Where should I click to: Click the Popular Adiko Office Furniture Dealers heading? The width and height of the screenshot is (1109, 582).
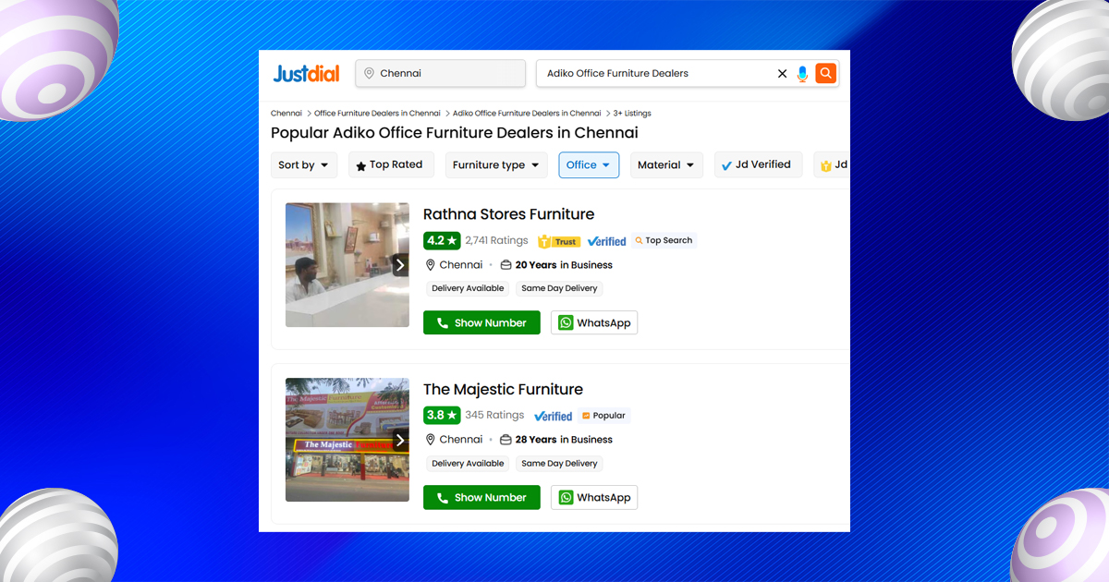pyautogui.click(x=455, y=133)
